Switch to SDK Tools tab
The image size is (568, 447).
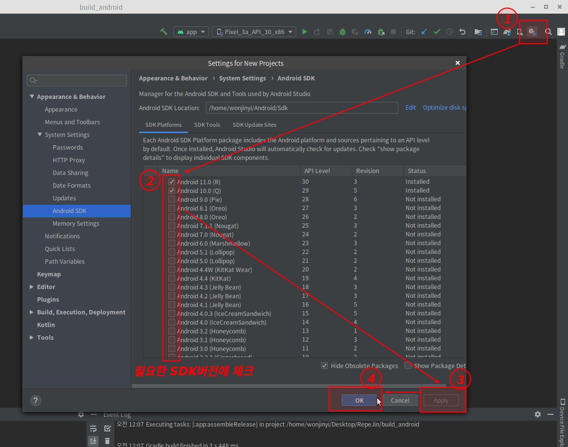(207, 125)
